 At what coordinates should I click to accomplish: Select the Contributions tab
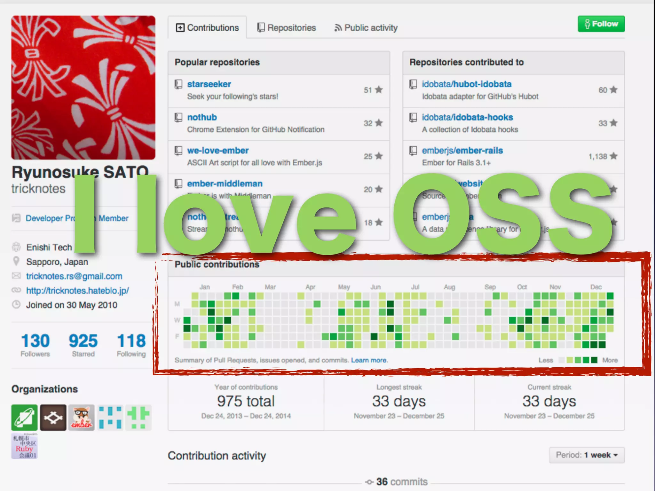(207, 28)
